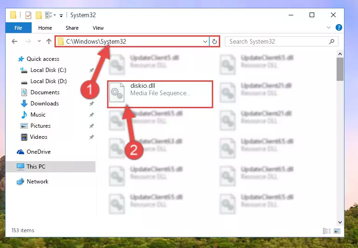Click the Quick access star icon
Screen dimensions: 358x248
(21, 59)
